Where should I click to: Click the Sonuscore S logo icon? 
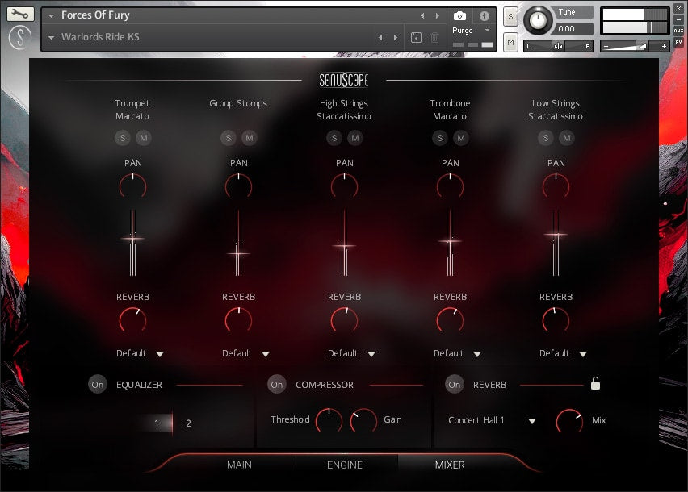click(19, 37)
